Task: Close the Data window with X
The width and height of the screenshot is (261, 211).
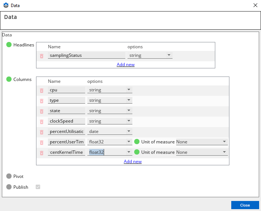Action: point(255,5)
